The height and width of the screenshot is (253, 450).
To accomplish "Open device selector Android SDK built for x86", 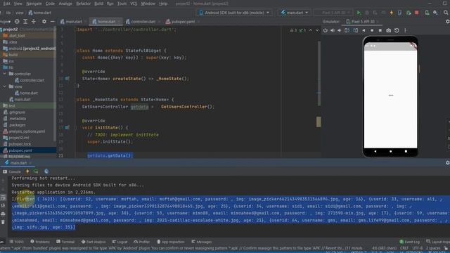I will pyautogui.click(x=234, y=13).
